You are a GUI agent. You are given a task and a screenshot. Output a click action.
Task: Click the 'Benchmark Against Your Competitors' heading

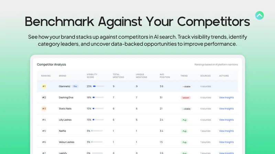[137, 22]
